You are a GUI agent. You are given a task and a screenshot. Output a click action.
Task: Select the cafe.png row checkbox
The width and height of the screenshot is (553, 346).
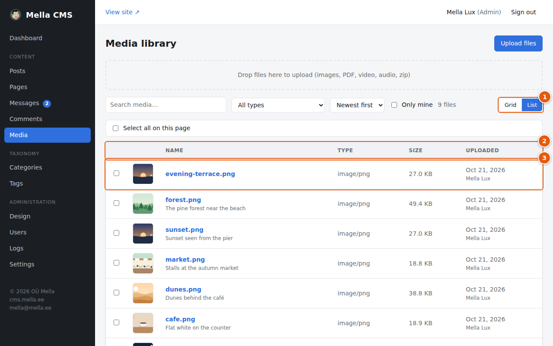(x=116, y=322)
